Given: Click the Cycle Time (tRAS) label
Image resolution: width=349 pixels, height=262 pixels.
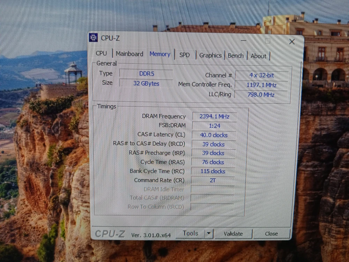Looking at the screenshot, I should [x=163, y=162].
